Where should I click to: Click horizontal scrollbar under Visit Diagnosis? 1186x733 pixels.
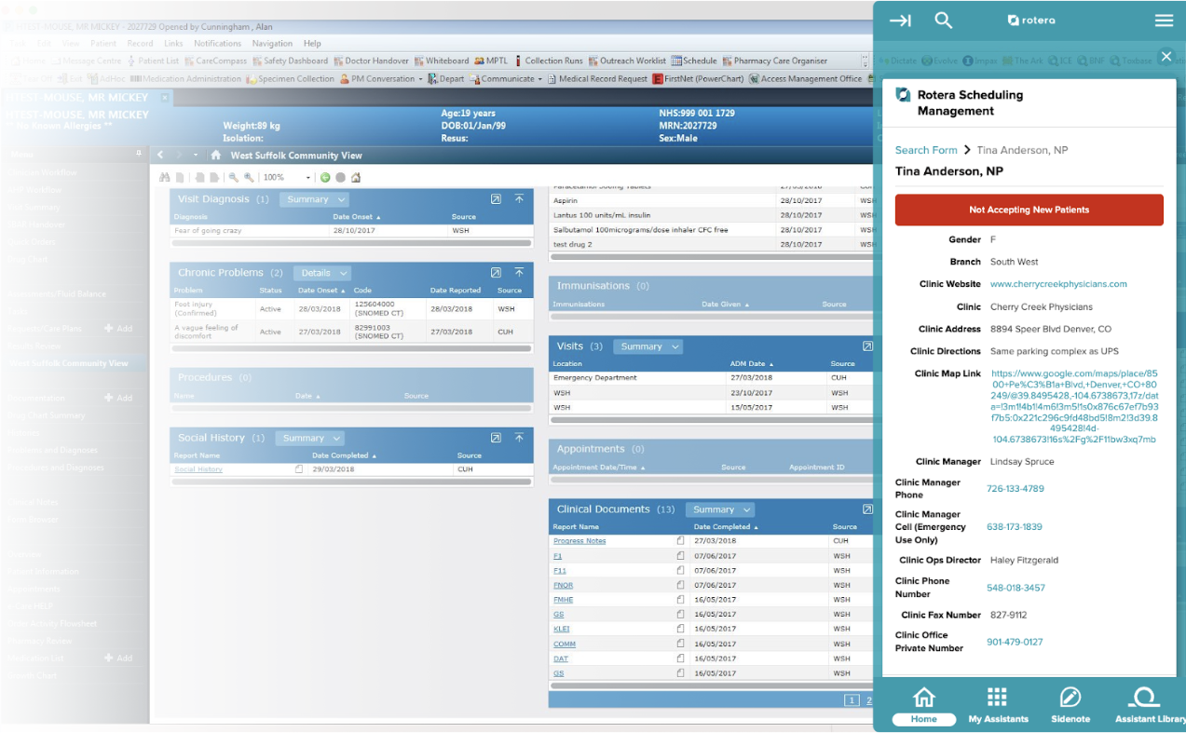351,242
